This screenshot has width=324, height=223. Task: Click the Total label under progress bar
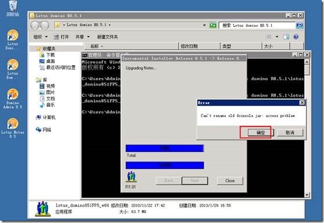pos(131,155)
